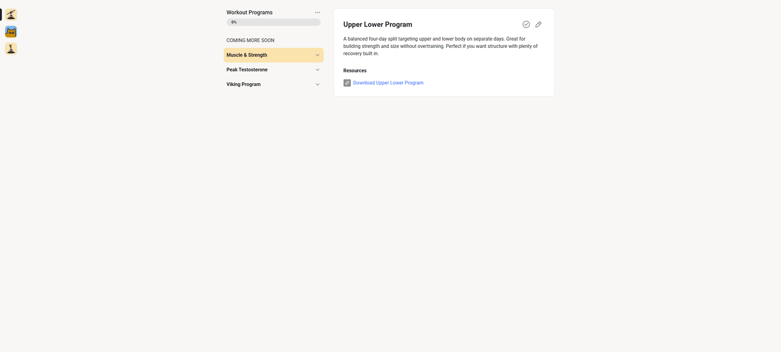Open the Workout Programs three-dot menu
Image resolution: width=781 pixels, height=352 pixels.
coord(318,12)
